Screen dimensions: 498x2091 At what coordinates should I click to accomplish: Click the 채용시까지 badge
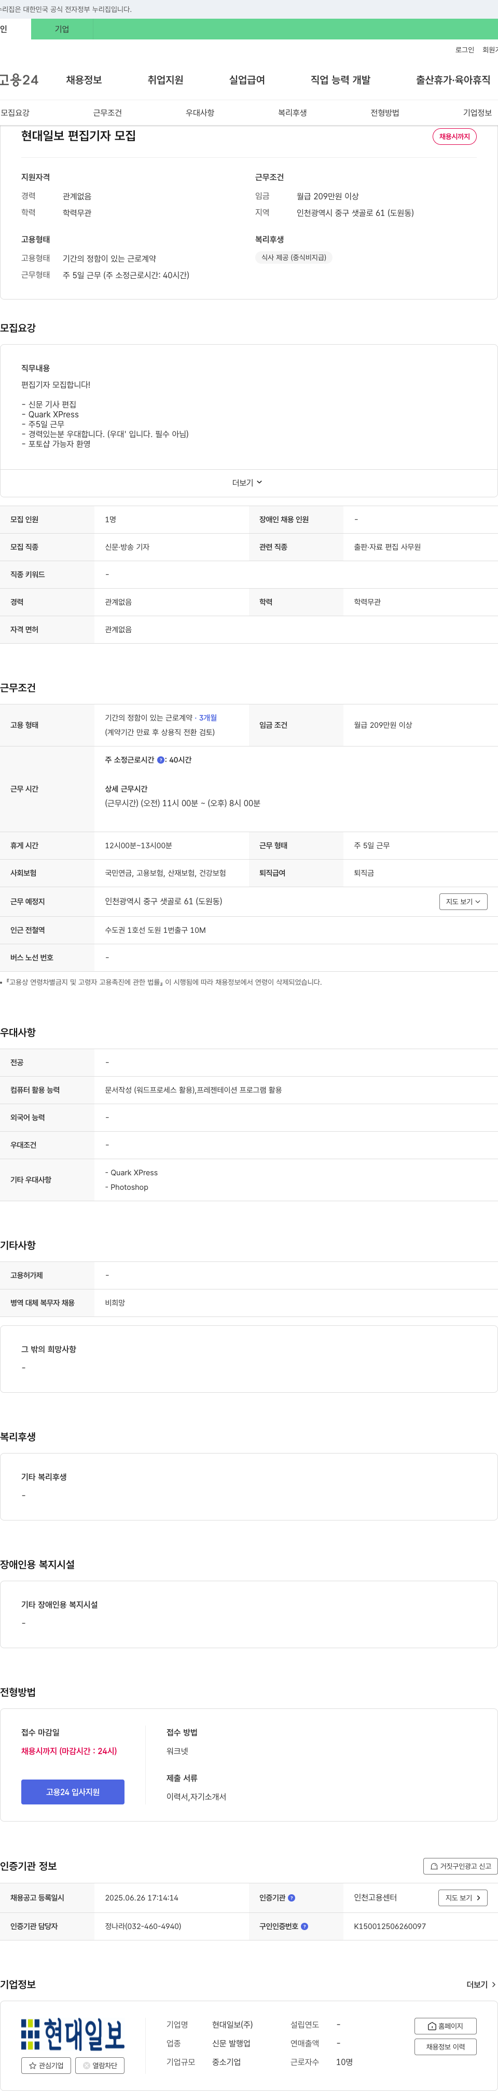coord(454,137)
